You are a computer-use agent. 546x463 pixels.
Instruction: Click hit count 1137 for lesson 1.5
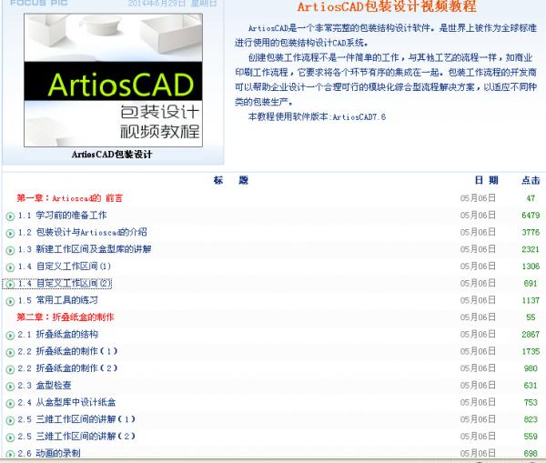pos(531,300)
